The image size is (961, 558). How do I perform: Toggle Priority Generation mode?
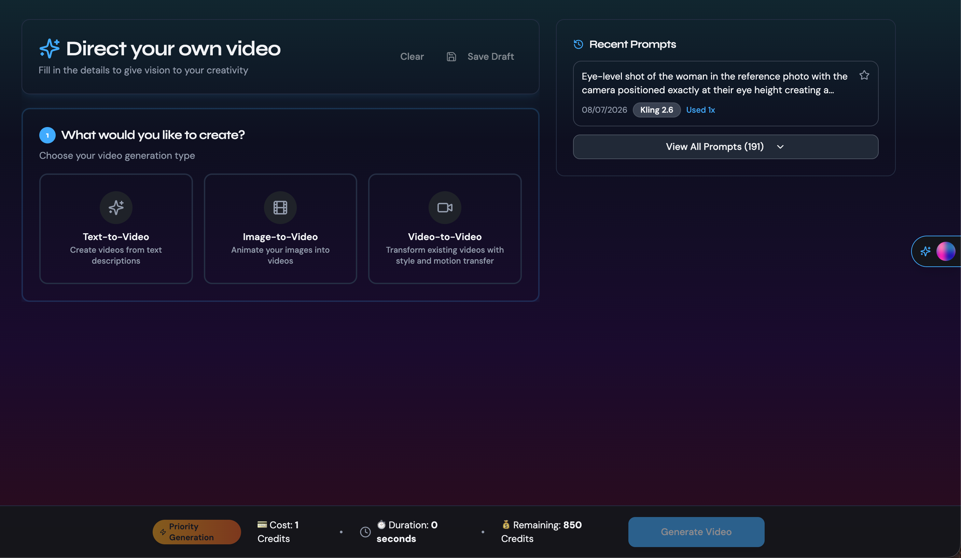197,532
